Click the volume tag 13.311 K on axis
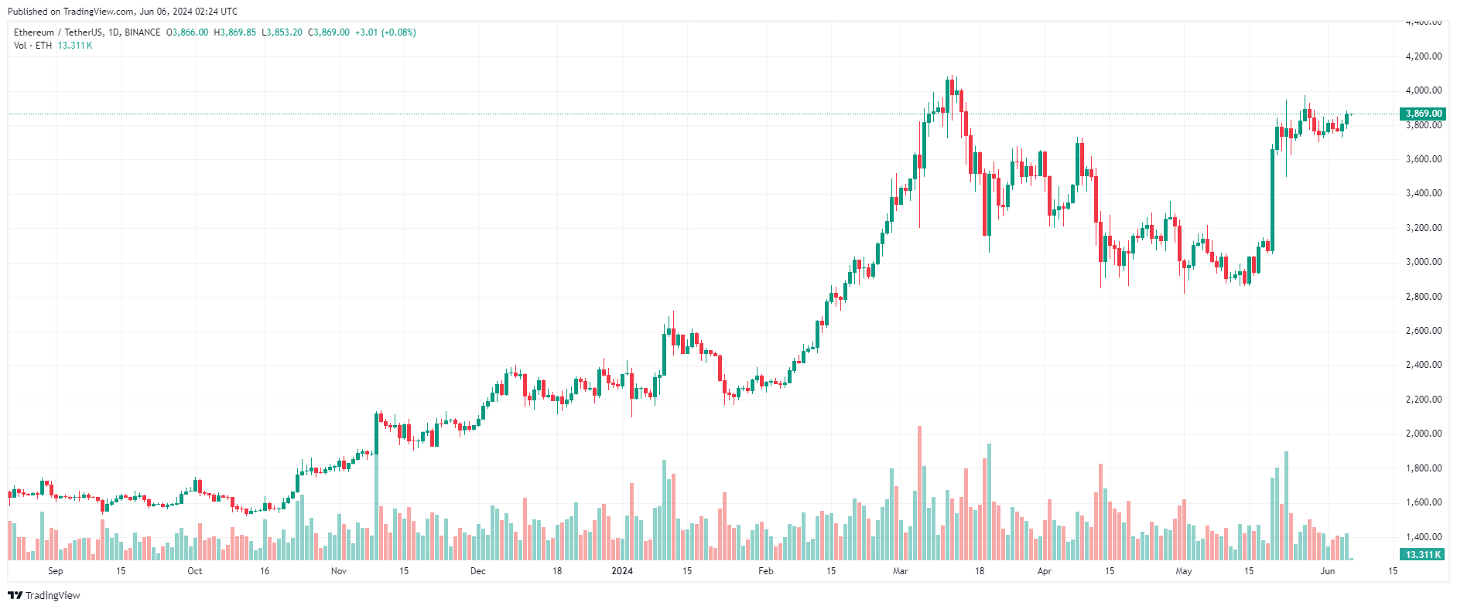The width and height of the screenshot is (1457, 609). tap(1423, 555)
